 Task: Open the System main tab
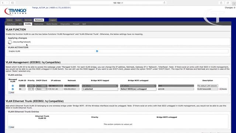tap(18, 20)
